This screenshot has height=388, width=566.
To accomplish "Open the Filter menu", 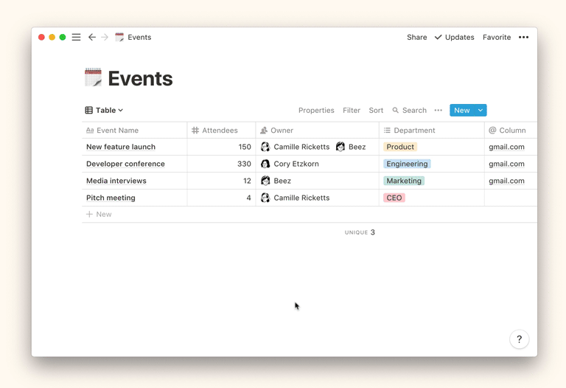I will click(x=352, y=111).
